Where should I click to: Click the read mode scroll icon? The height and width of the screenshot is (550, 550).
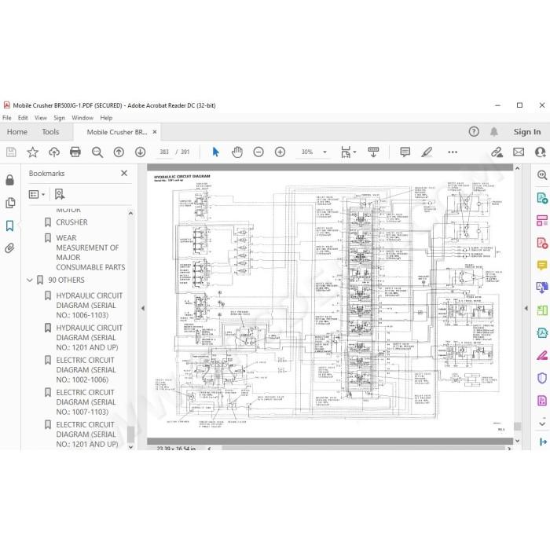pos(373,152)
